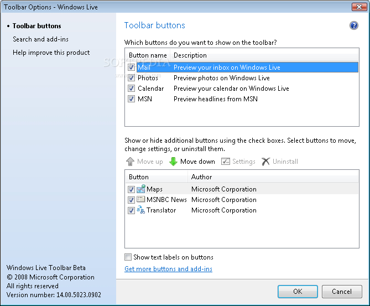The width and height of the screenshot is (370, 306).
Task: Click the Move up label
Action: [150, 162]
